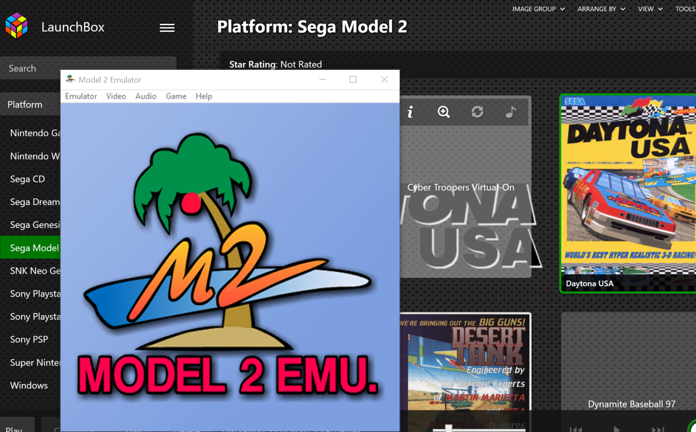Click the music play button at bottom
Image resolution: width=696 pixels, height=432 pixels.
pos(617,429)
